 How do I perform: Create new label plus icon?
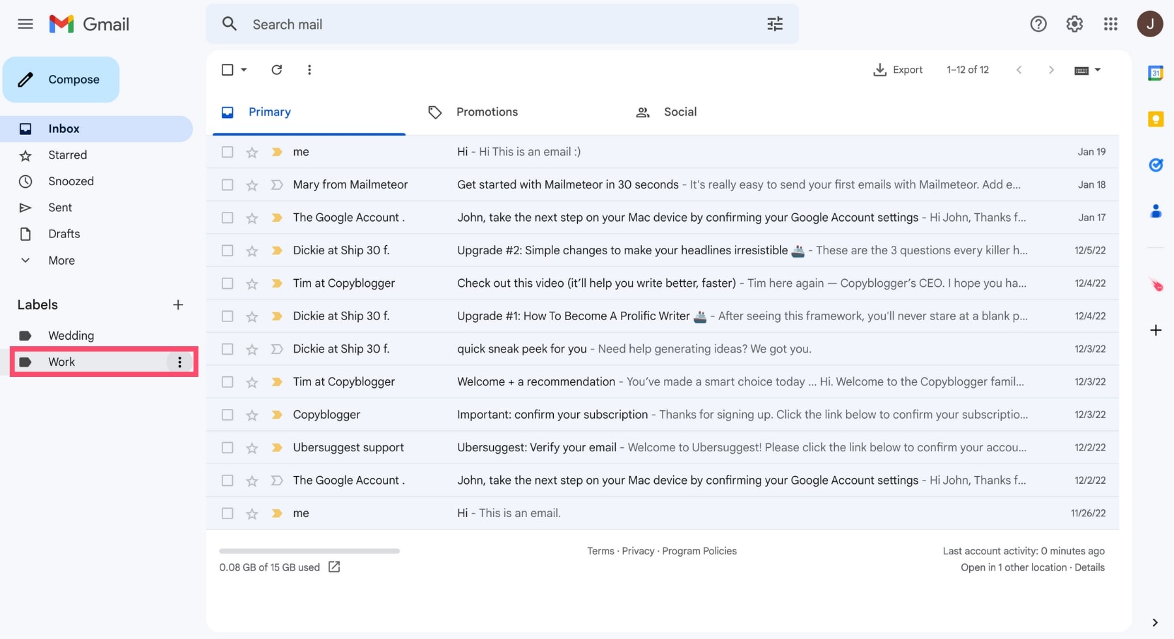click(178, 305)
